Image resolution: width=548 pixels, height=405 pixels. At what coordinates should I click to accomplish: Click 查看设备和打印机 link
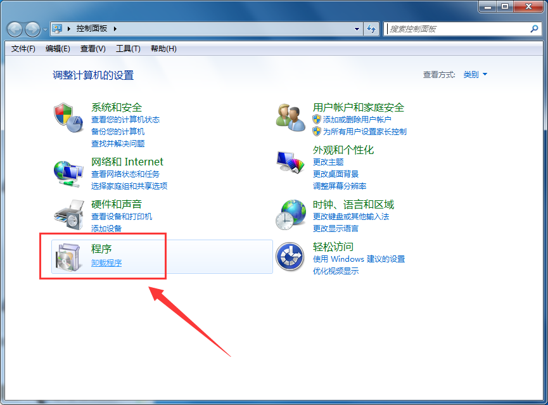click(122, 217)
